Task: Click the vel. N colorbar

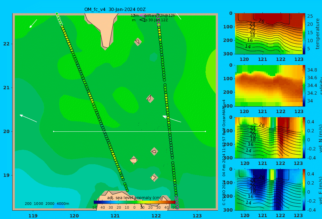Action: coord(304,138)
